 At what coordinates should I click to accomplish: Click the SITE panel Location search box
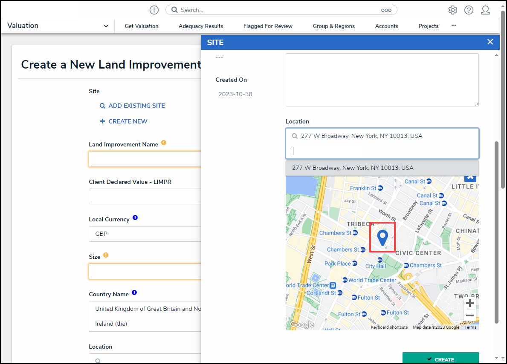coord(382,143)
